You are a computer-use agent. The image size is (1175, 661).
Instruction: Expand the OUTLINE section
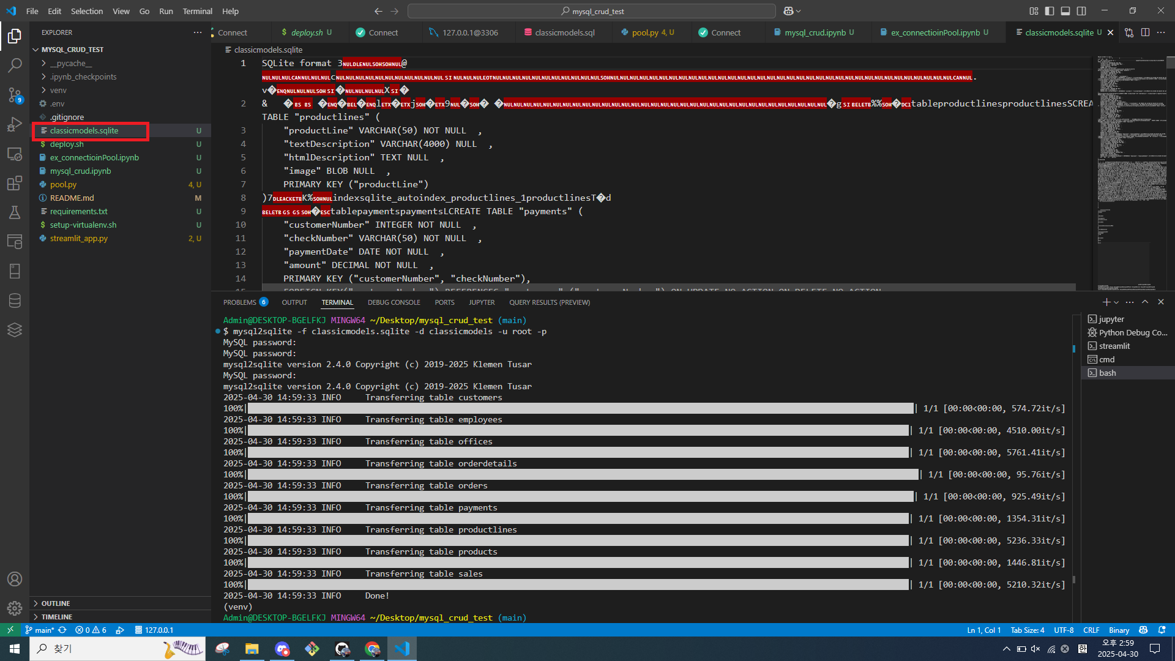click(x=56, y=603)
